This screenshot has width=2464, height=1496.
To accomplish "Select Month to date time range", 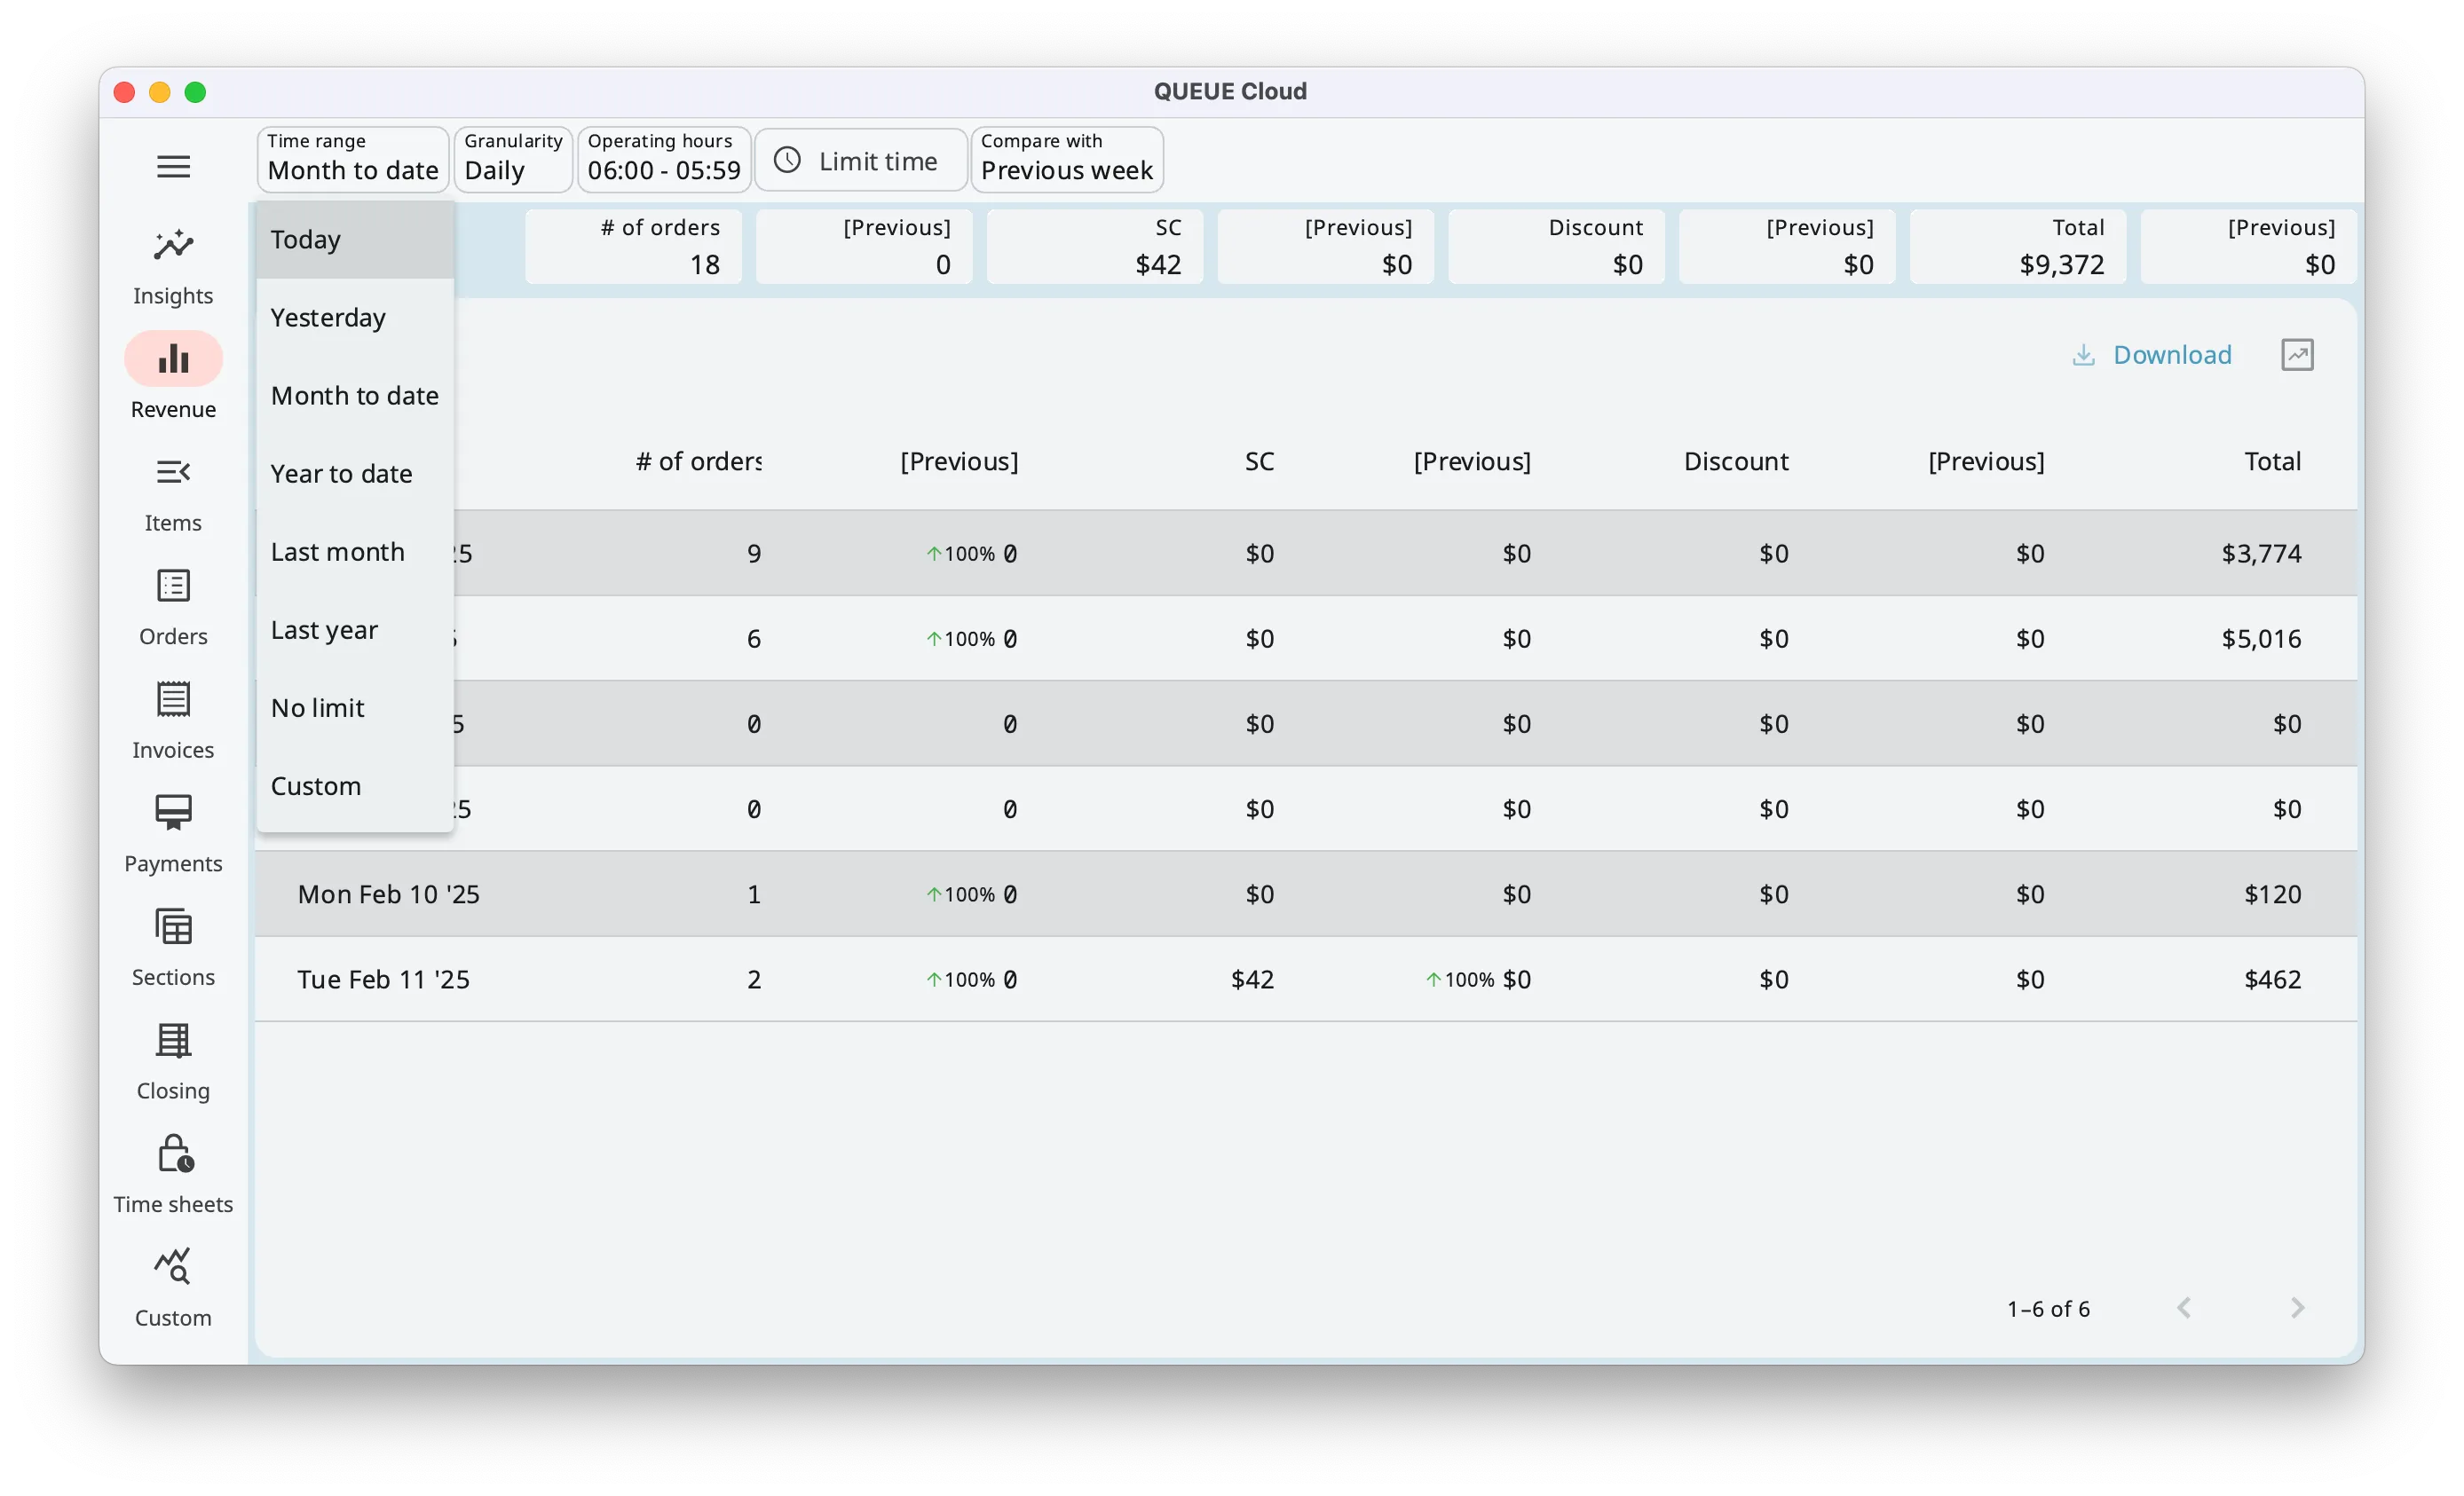I will pyautogui.click(x=352, y=394).
